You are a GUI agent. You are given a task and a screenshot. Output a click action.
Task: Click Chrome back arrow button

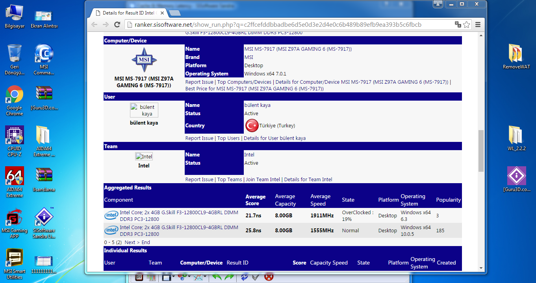coord(94,24)
